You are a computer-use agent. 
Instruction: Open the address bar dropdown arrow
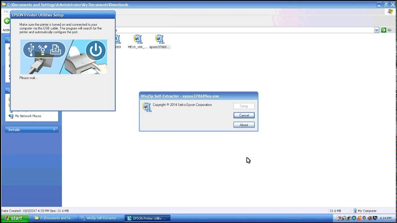point(377,30)
